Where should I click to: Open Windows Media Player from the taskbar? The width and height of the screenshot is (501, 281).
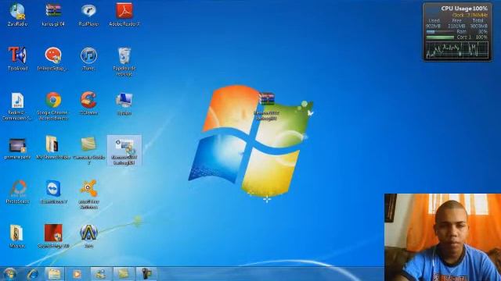pos(77,274)
